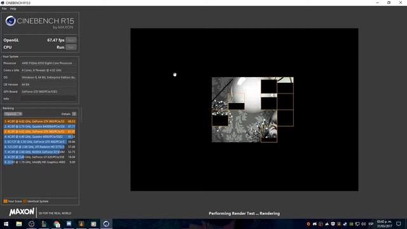This screenshot has width=407, height=229.
Task: Click the GFX Board value field
Action: pyautogui.click(x=48, y=92)
